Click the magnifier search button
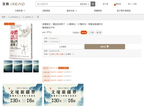The height and width of the screenshot is (108, 144). click(93, 4)
